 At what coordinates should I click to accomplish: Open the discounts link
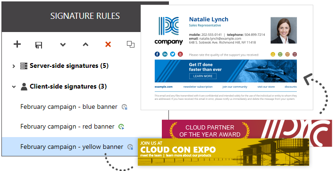point(291,87)
